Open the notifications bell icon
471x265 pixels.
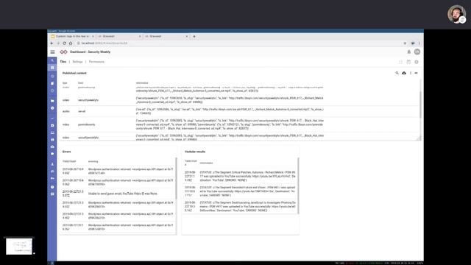click(x=409, y=52)
